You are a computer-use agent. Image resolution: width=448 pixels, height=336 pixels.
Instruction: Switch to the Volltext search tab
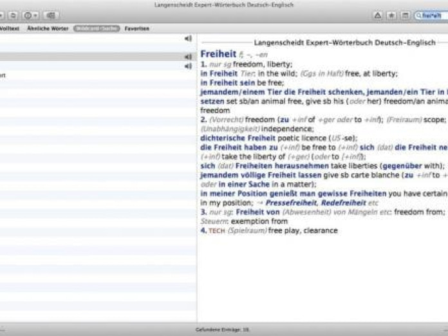pos(10,28)
